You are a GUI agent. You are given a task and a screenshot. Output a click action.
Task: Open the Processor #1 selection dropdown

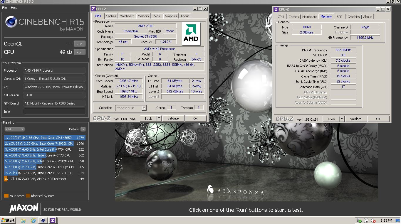click(x=130, y=108)
